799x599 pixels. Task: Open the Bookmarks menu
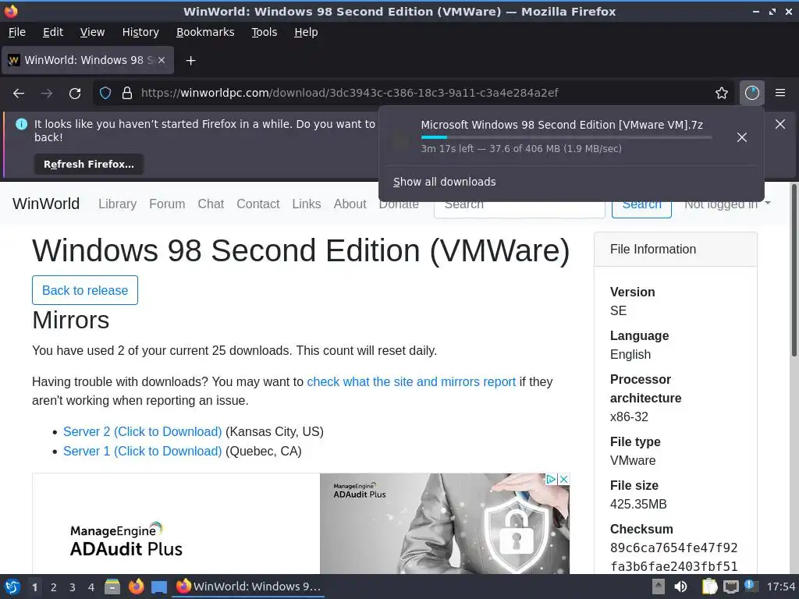[205, 32]
